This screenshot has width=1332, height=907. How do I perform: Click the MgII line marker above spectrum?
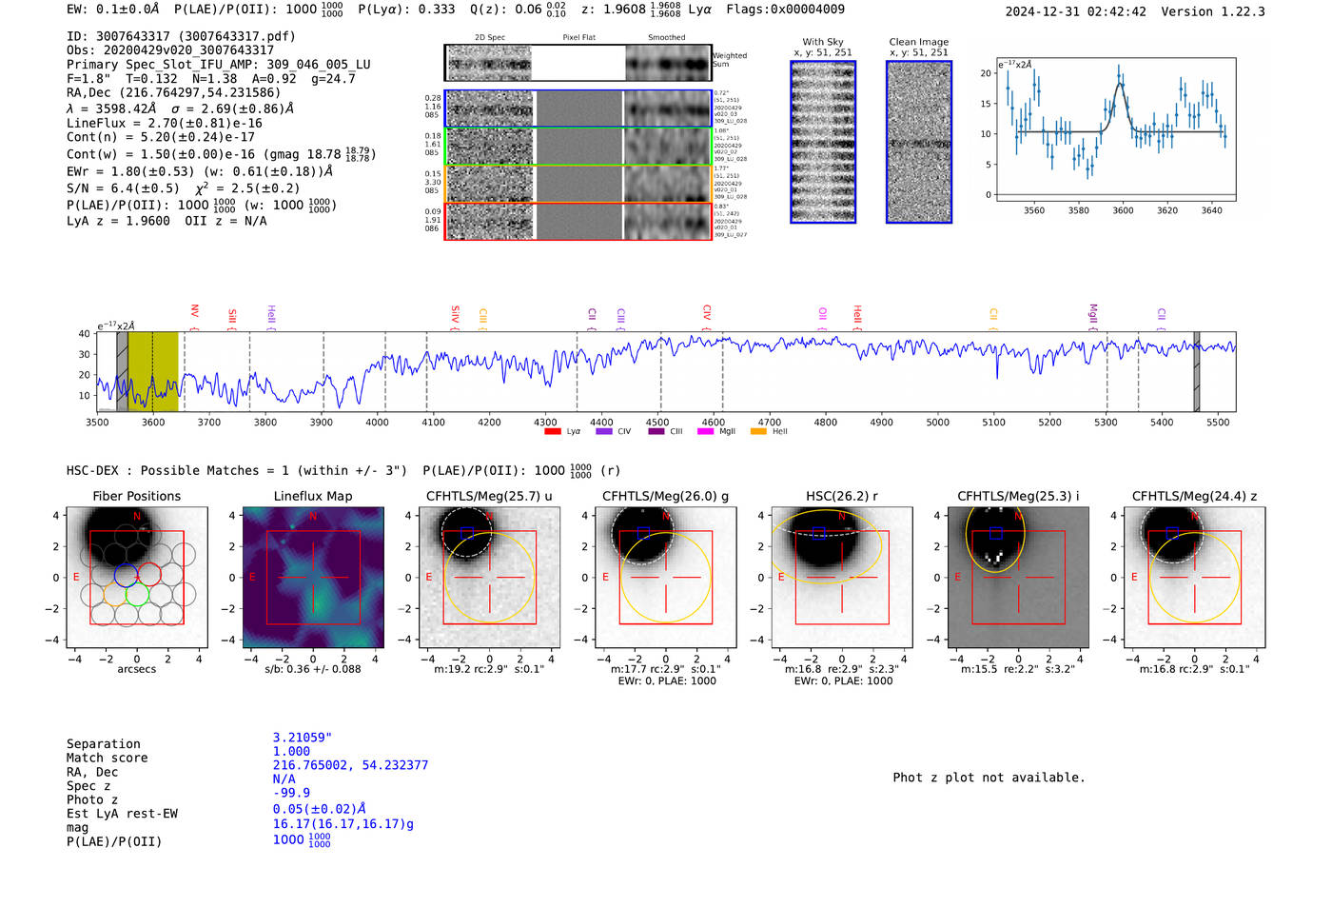(1093, 315)
